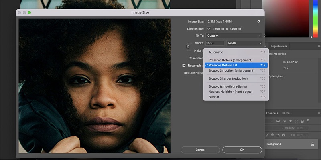Image resolution: width=321 pixels, height=160 pixels.
Task: Click the Width input field
Action: (x=215, y=43)
